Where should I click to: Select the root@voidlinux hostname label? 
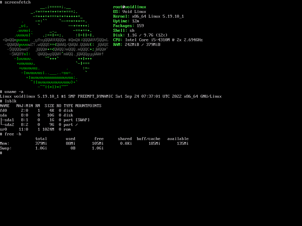point(129,7)
